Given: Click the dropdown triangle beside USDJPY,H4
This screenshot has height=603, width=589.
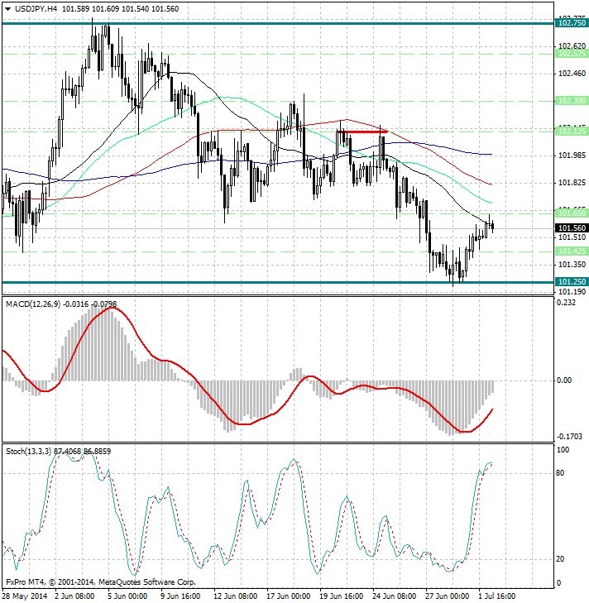Looking at the screenshot, I should pyautogui.click(x=7, y=9).
